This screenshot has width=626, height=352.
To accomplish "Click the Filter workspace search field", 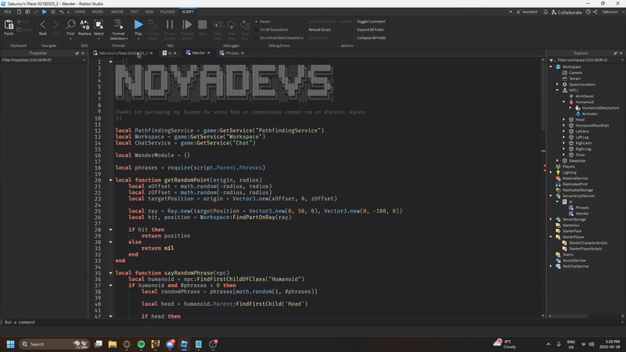I will pyautogui.click(x=585, y=60).
